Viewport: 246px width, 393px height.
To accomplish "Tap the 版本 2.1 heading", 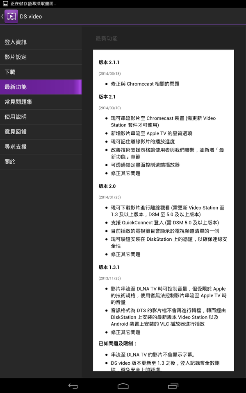I will point(107,97).
